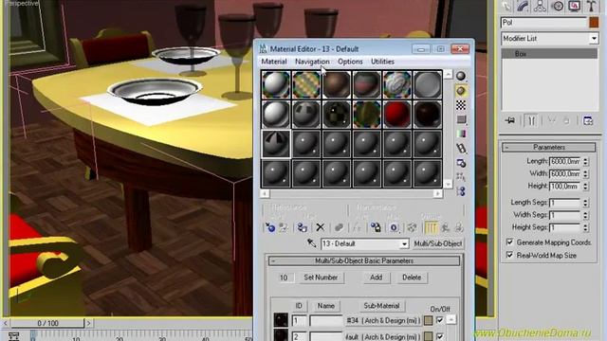Select the red sphere material sample slot

point(396,114)
